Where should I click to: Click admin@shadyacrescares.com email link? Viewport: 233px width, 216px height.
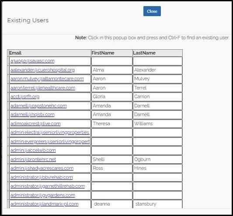(42, 168)
